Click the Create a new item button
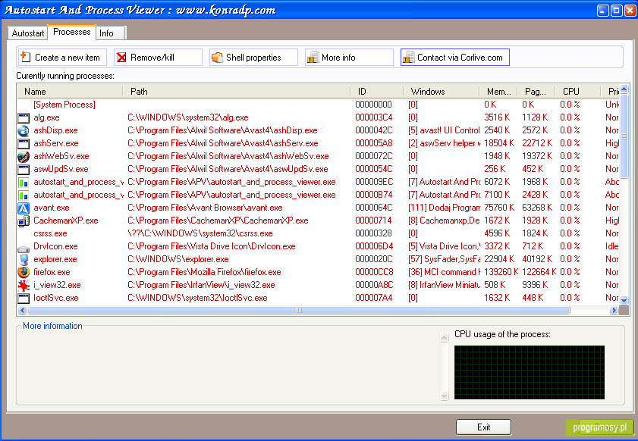The image size is (638, 441). tap(62, 58)
